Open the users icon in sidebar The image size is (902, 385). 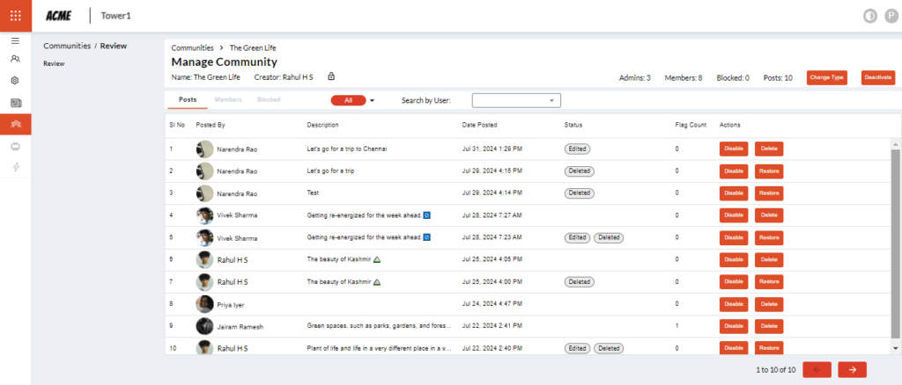(x=15, y=59)
